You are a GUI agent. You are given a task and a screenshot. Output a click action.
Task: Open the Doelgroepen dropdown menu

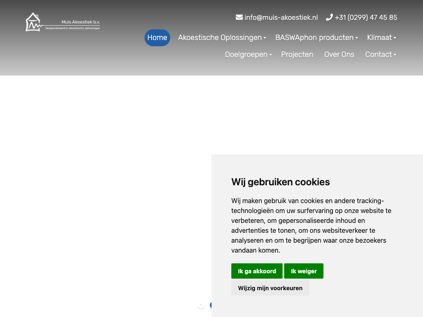(x=248, y=54)
